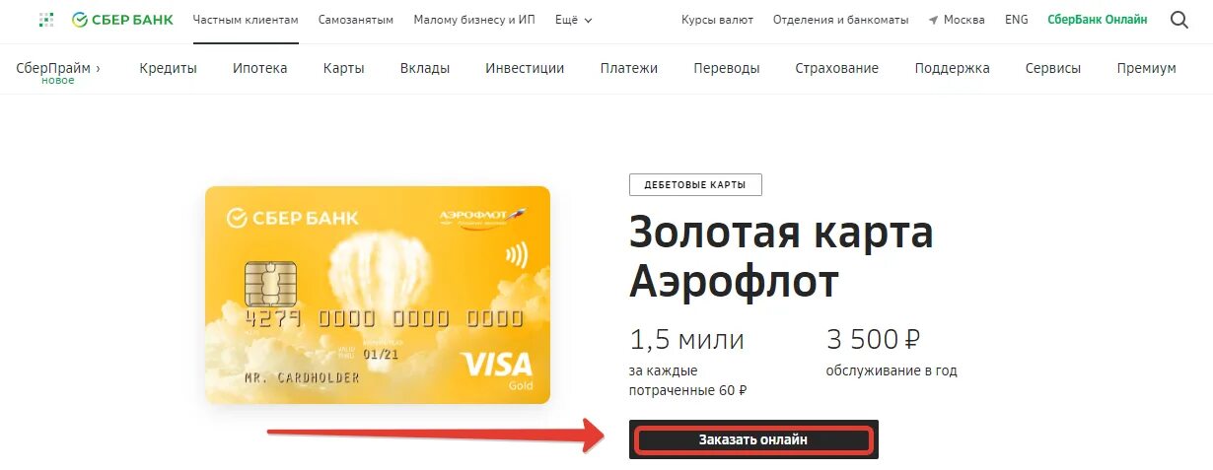Image resolution: width=1213 pixels, height=470 pixels.
Task: Expand the Ещё dropdown menu
Action: 574,20
